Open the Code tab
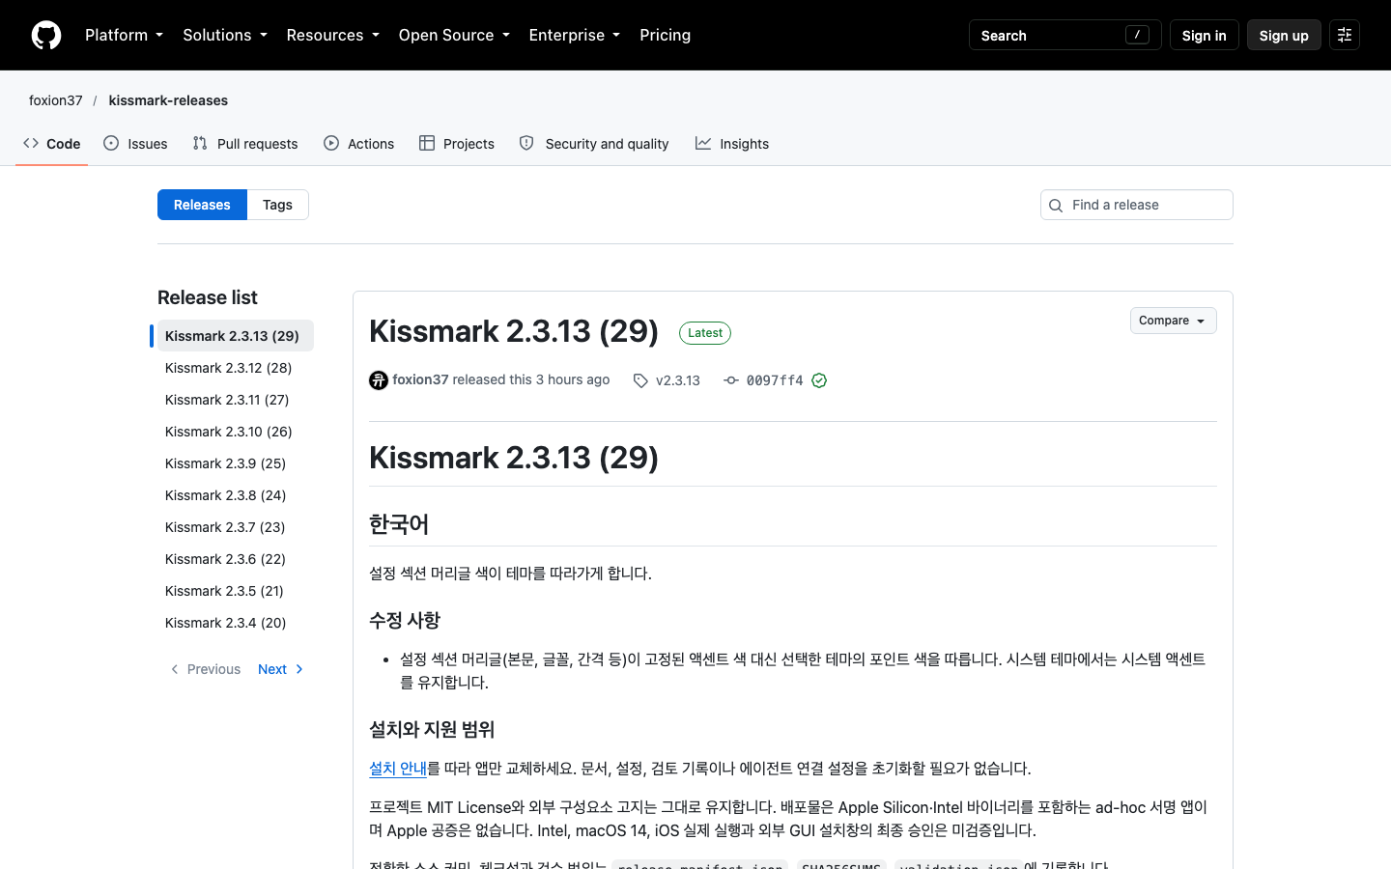 [52, 144]
